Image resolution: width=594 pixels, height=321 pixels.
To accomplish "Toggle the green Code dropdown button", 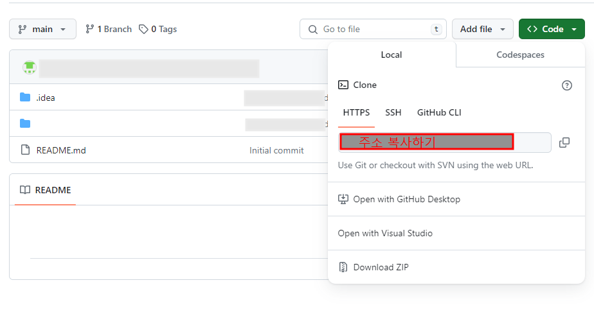I will pos(552,29).
